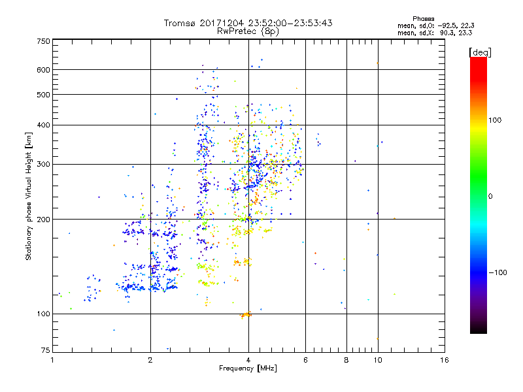Click the y-axis tick label 750
Image resolution: width=523 pixels, height=392 pixels.
43,41
